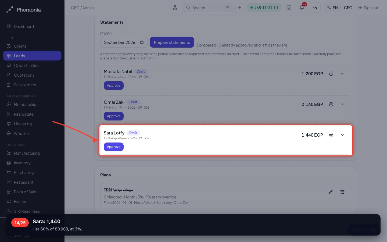The width and height of the screenshot is (387, 242).
Task: Open Marketing section
Action: (32, 124)
